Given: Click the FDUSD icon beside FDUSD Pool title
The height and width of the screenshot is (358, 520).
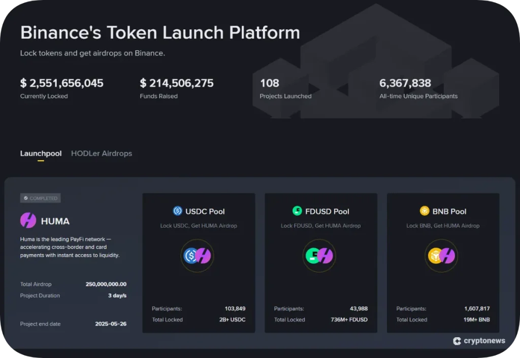Looking at the screenshot, I should tap(297, 210).
